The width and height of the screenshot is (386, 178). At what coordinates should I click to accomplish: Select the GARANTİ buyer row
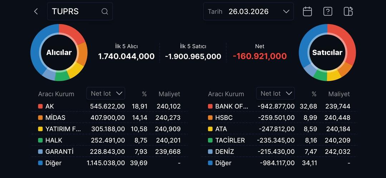pyautogui.click(x=109, y=152)
